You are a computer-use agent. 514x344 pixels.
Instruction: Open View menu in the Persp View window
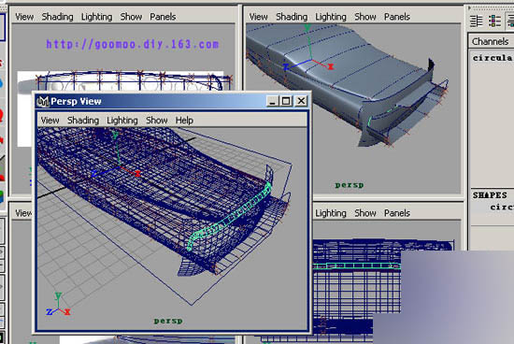coord(50,121)
